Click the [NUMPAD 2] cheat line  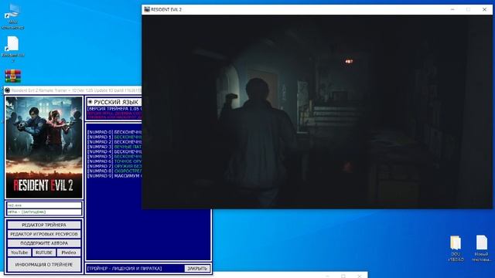[114, 142]
